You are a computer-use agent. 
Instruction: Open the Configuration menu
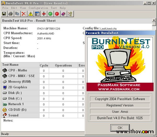(x=38, y=8)
